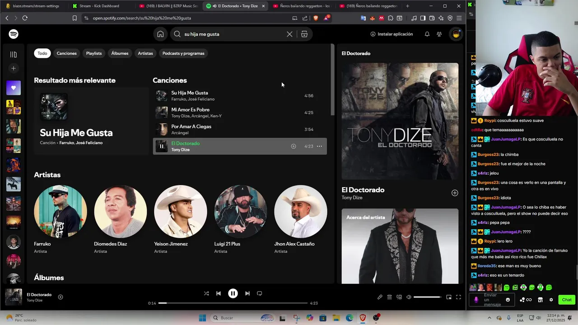The height and width of the screenshot is (325, 578).
Task: Open the browser extensions puzzle icon
Action: click(391, 18)
